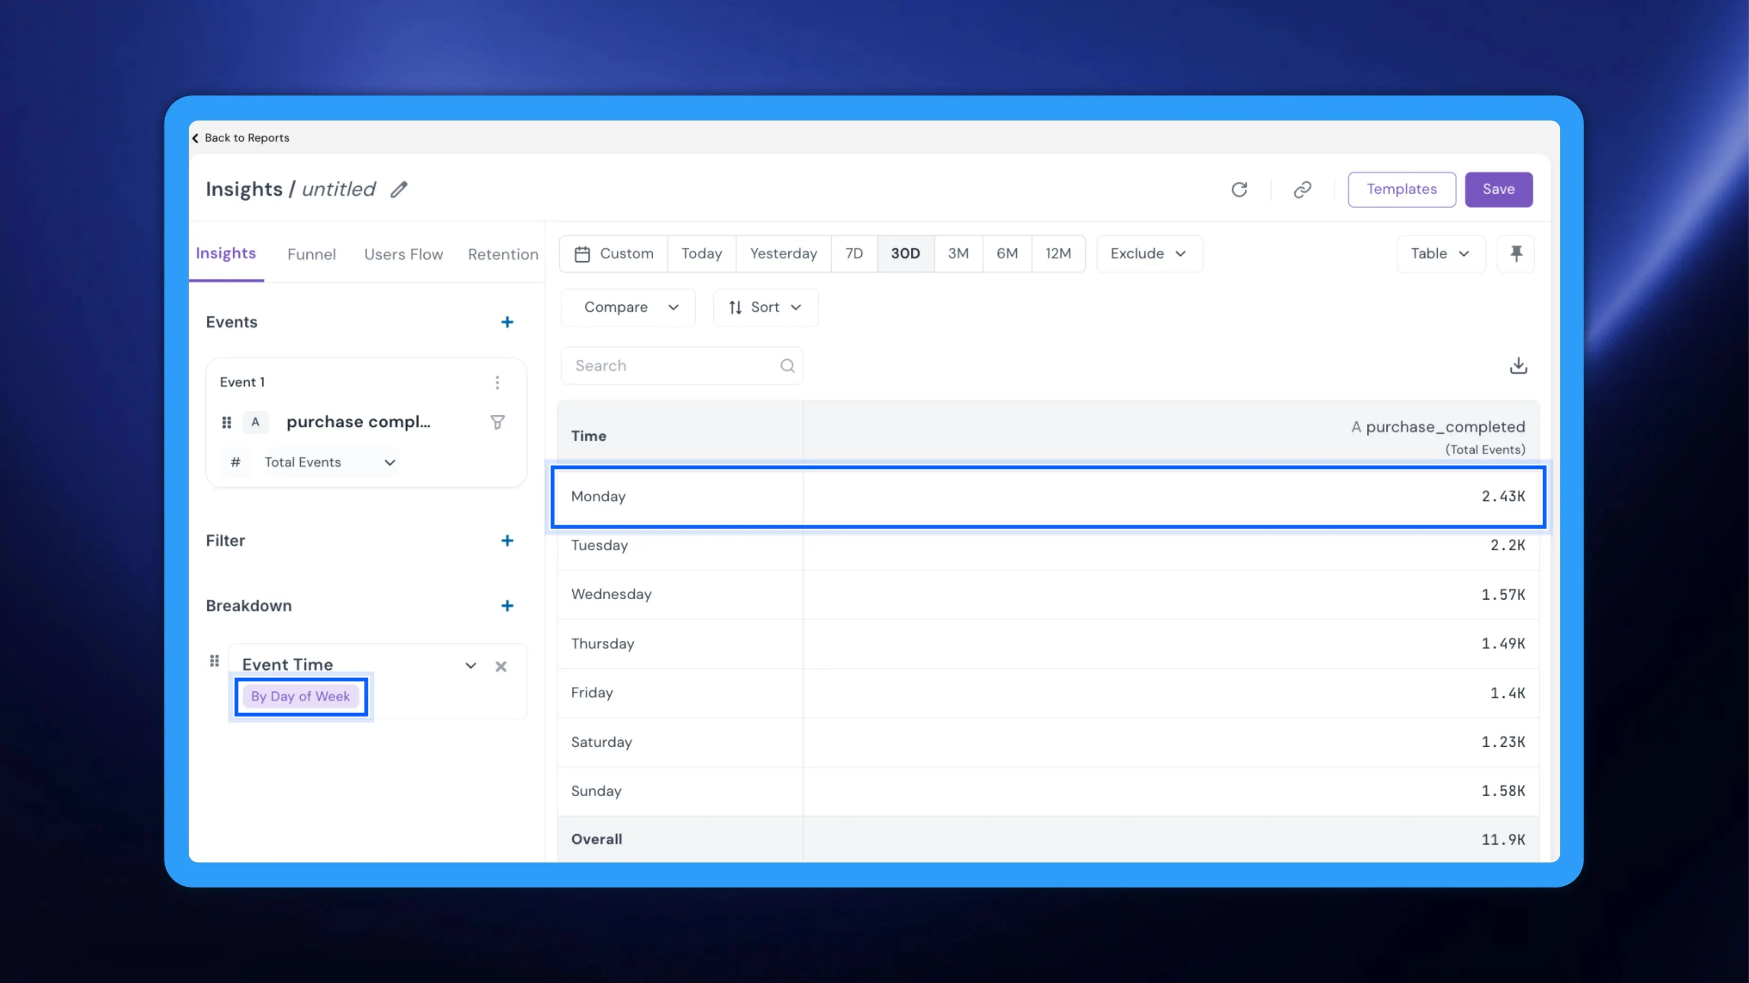The width and height of the screenshot is (1749, 983).
Task: Copy the report link icon
Action: 1302,189
